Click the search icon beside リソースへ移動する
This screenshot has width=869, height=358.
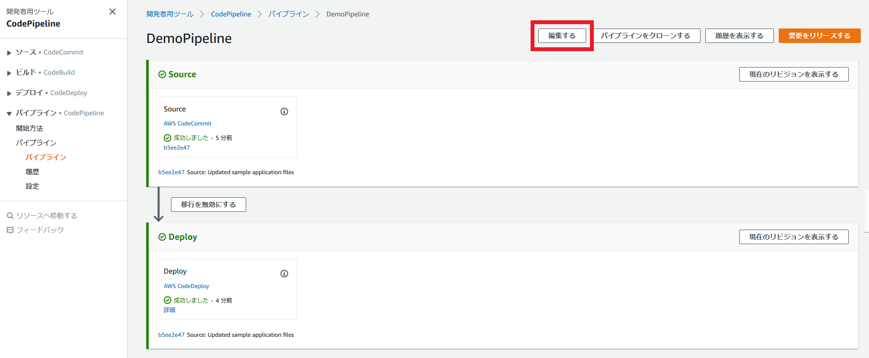(10, 216)
